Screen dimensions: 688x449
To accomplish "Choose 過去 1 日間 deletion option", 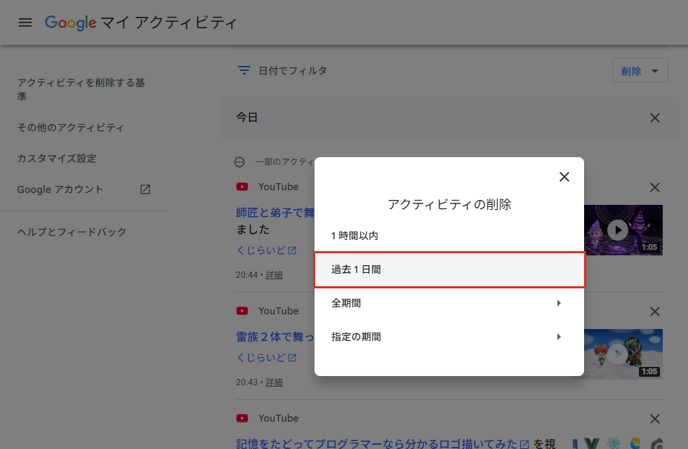I will [x=449, y=269].
